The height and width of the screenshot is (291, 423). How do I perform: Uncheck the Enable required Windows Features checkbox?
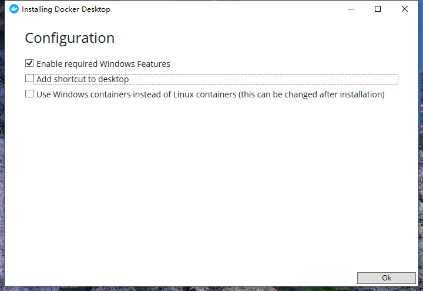tap(29, 63)
